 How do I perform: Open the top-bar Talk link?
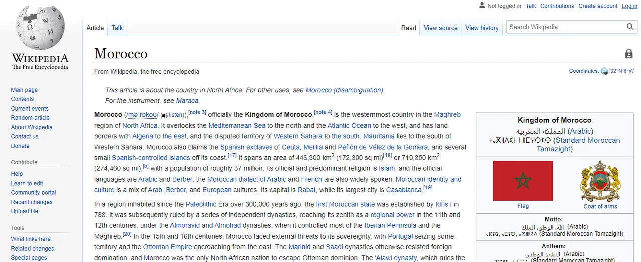tap(531, 6)
